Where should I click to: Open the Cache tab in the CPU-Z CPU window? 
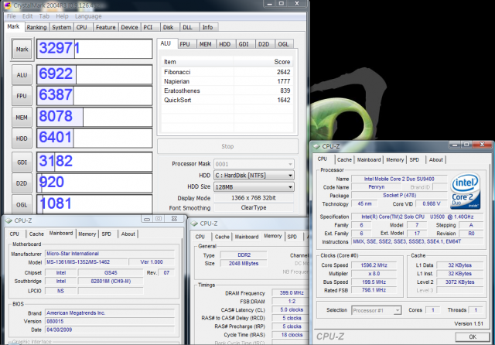[344, 159]
